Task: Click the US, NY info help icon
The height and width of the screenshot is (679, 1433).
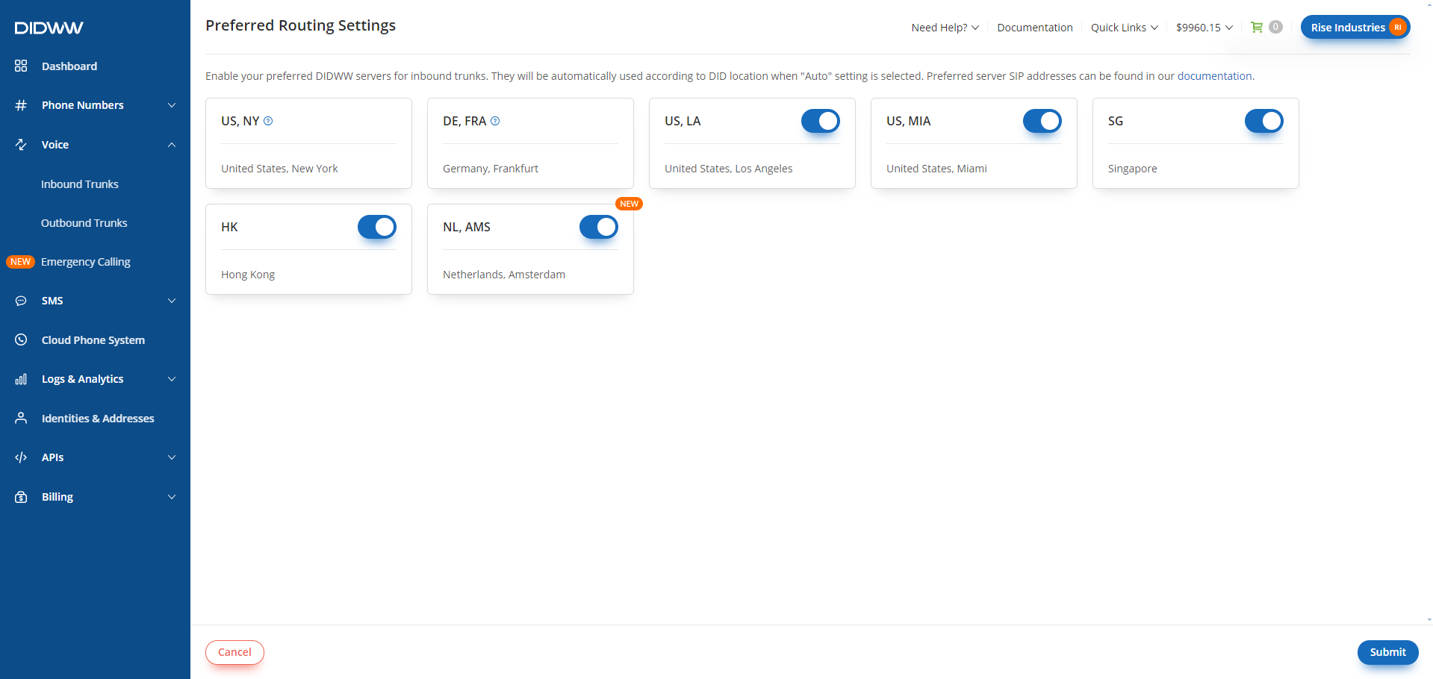Action: click(x=268, y=121)
